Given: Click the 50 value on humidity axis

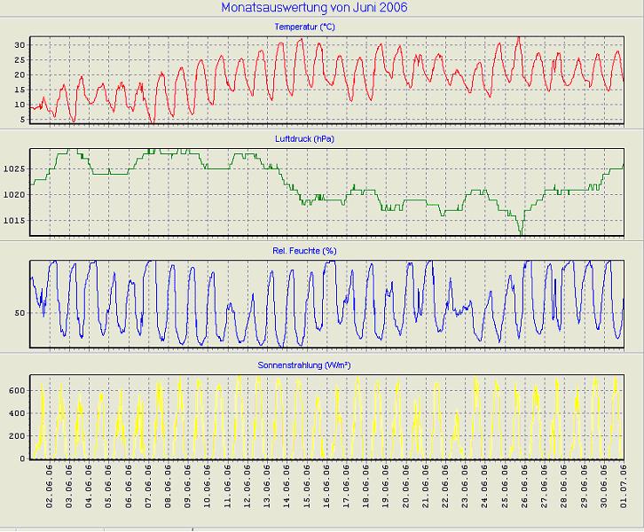Looking at the screenshot, I should click(x=20, y=313).
